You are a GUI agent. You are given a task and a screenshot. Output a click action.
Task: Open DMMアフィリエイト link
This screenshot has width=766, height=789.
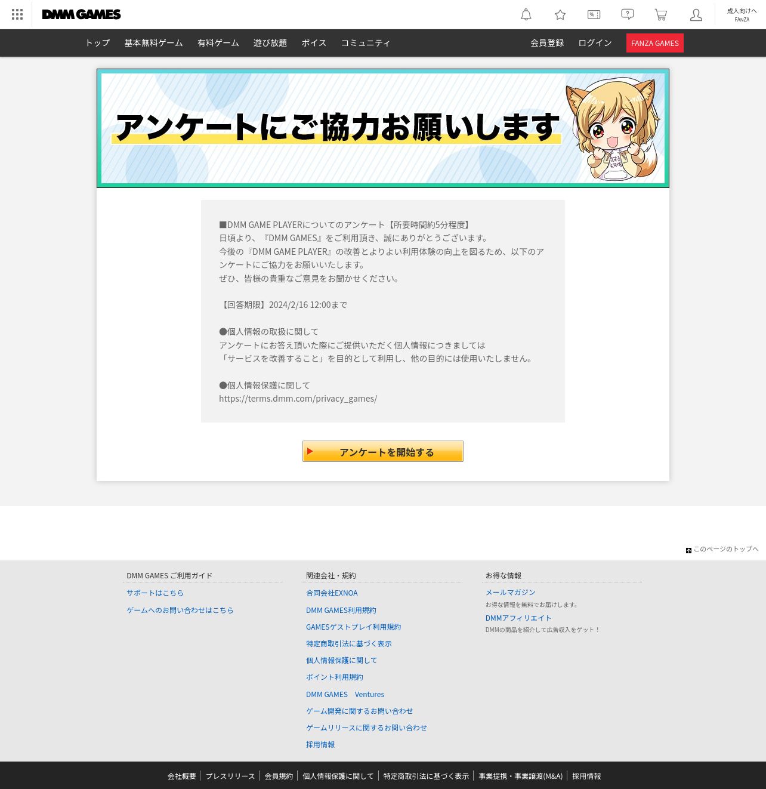click(x=518, y=618)
